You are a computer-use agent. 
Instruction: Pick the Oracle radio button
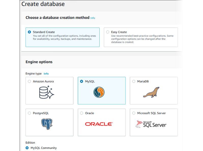click(82, 113)
